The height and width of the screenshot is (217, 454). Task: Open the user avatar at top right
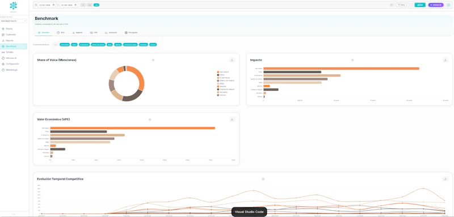pos(448,5)
